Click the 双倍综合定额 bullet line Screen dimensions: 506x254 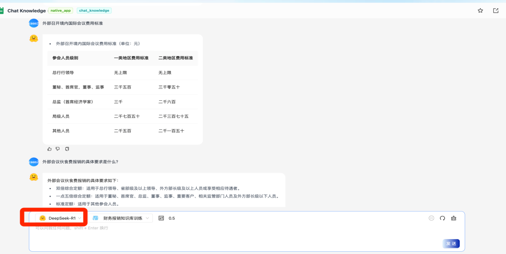148,188
